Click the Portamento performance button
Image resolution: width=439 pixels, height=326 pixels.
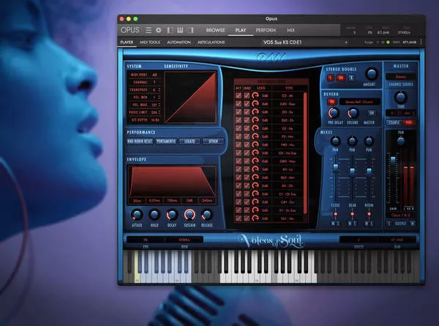pos(166,141)
